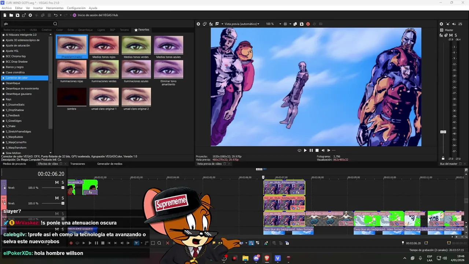The width and height of the screenshot is (469, 264).
Task: Save the project with the disk icon
Action: pos(17,15)
